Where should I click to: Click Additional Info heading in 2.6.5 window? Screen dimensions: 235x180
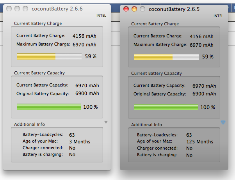pos(146,125)
